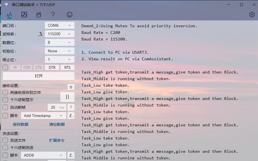Screen dimensions: 258x161
Task: Open the text/serial data view icon
Action: tap(9, 15)
